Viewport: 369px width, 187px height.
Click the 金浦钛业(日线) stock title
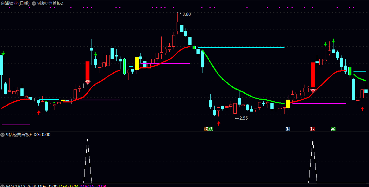15,4
